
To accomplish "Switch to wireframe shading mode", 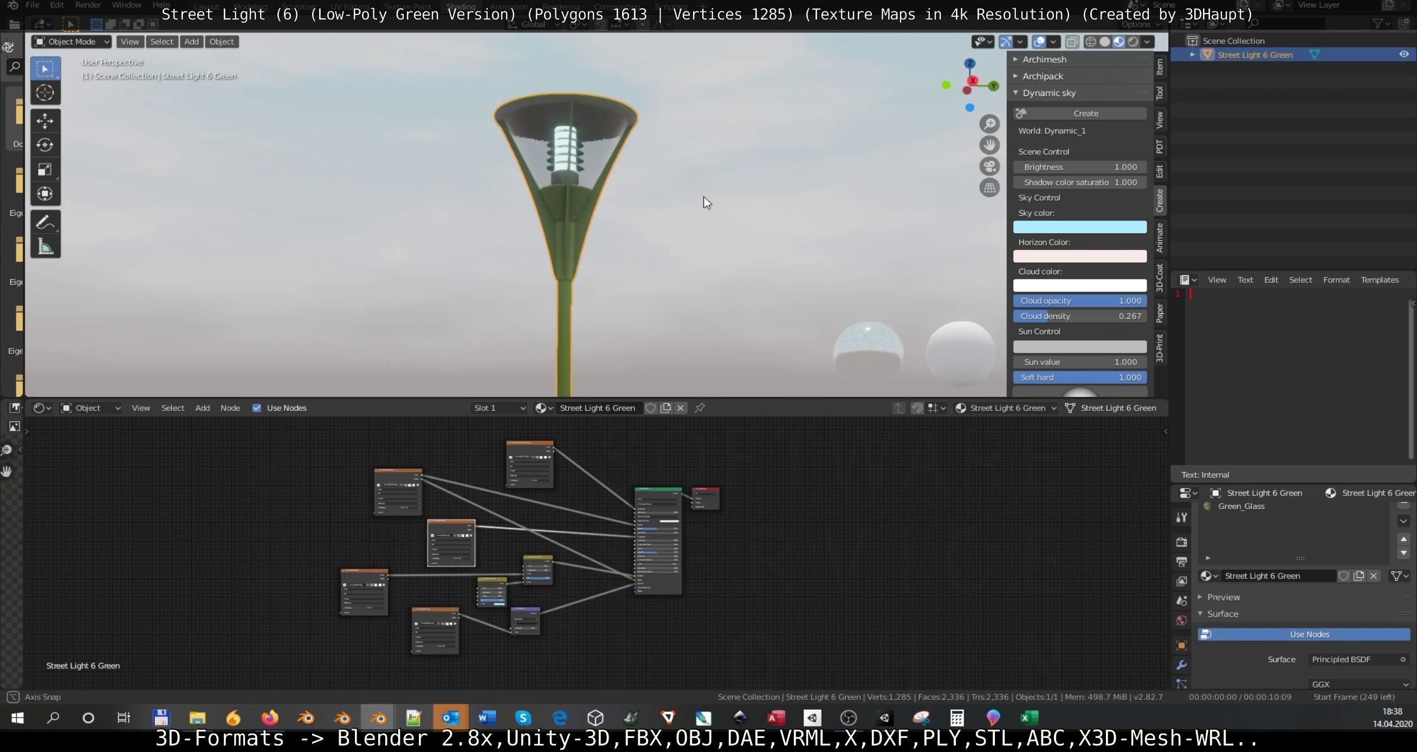I will pos(1091,42).
